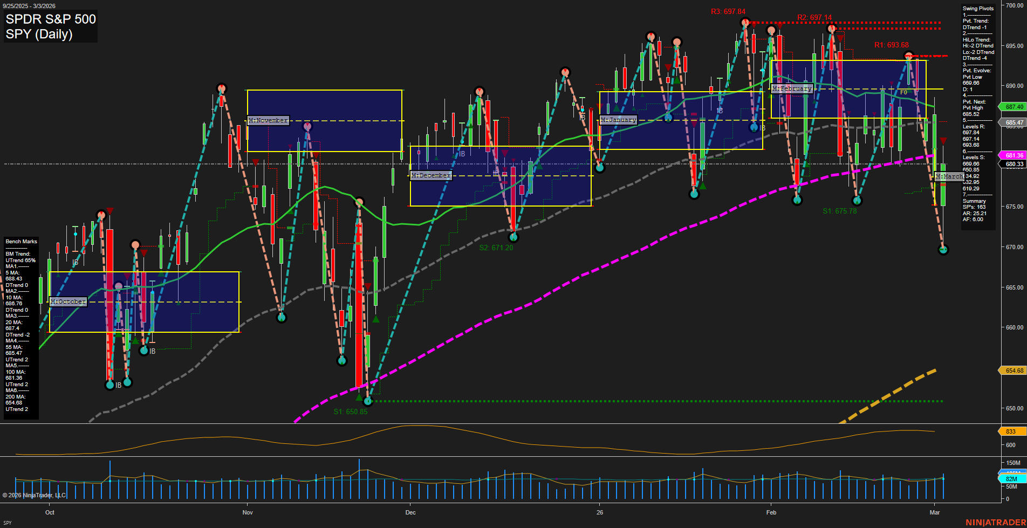
Task: Toggle the S1: 650.85 support label
Action: pyautogui.click(x=351, y=411)
